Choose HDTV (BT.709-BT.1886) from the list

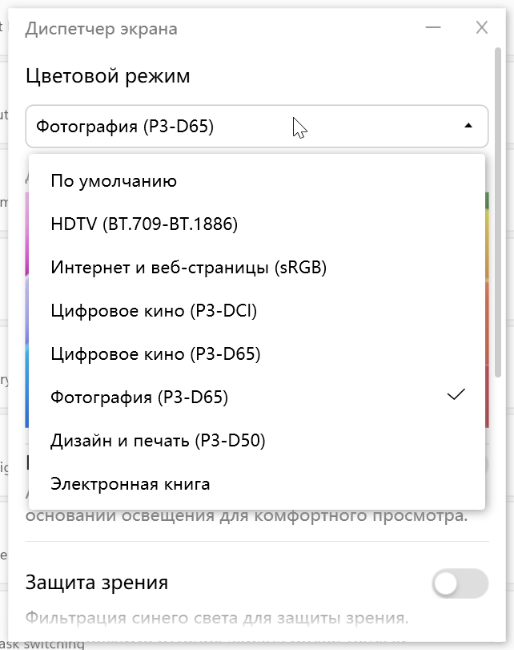point(144,224)
